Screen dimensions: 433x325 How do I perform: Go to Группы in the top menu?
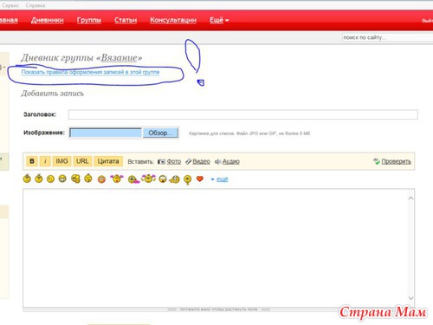pyautogui.click(x=89, y=20)
